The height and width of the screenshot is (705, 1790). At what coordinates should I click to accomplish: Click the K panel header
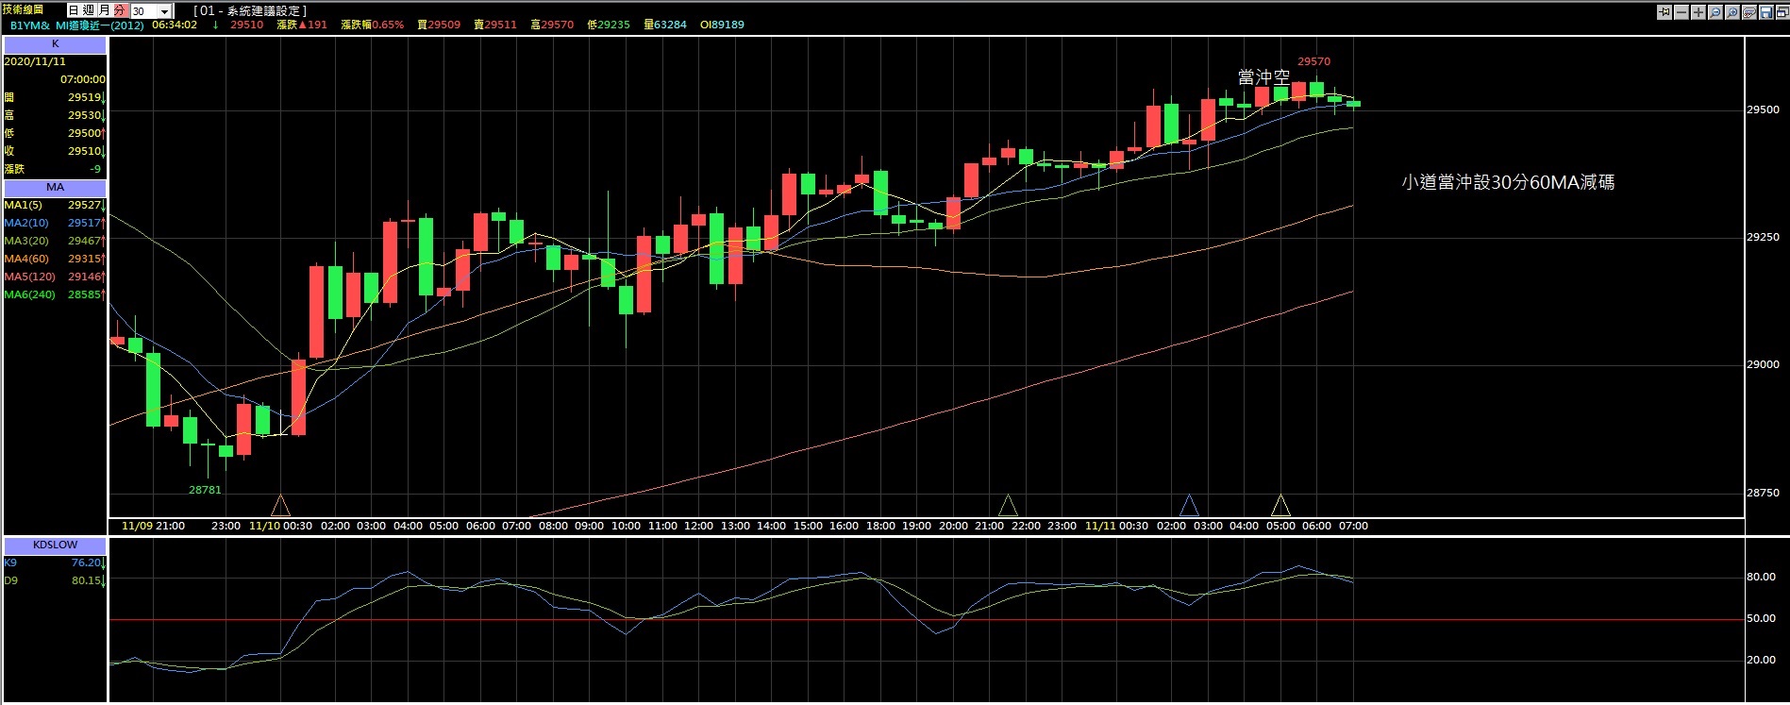click(x=55, y=44)
